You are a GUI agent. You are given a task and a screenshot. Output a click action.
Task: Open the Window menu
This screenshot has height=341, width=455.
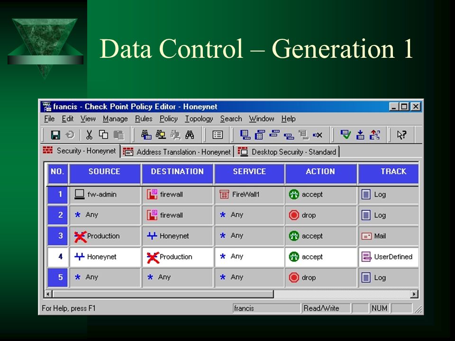click(x=262, y=119)
